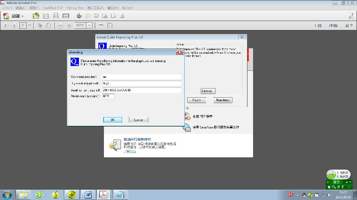This screenshot has width=357, height=200.
Task: Click the page number input box
Action: tap(23, 26)
